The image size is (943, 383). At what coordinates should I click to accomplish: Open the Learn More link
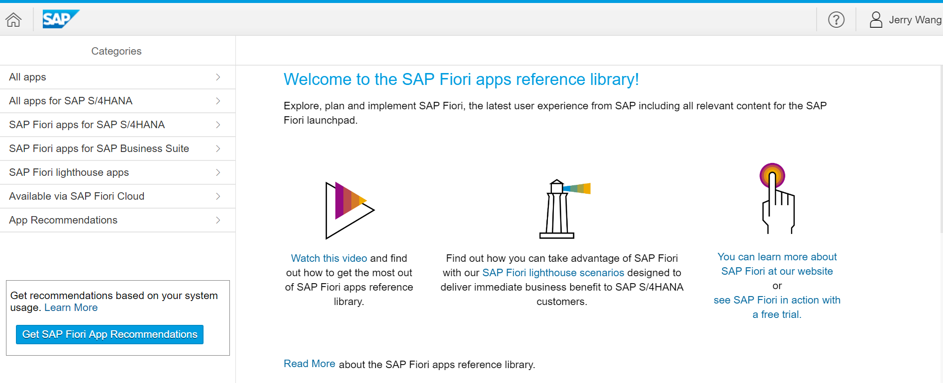pos(71,307)
